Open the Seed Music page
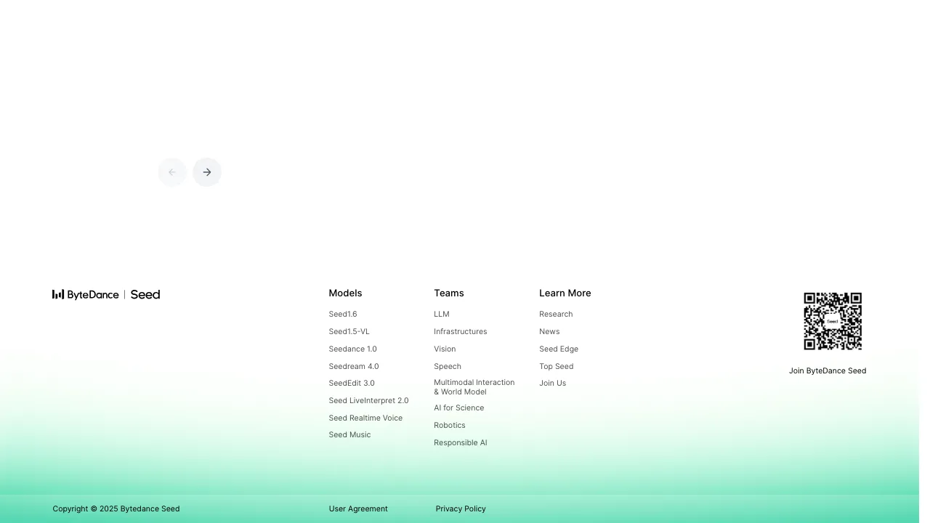The width and height of the screenshot is (930, 523). tap(349, 434)
